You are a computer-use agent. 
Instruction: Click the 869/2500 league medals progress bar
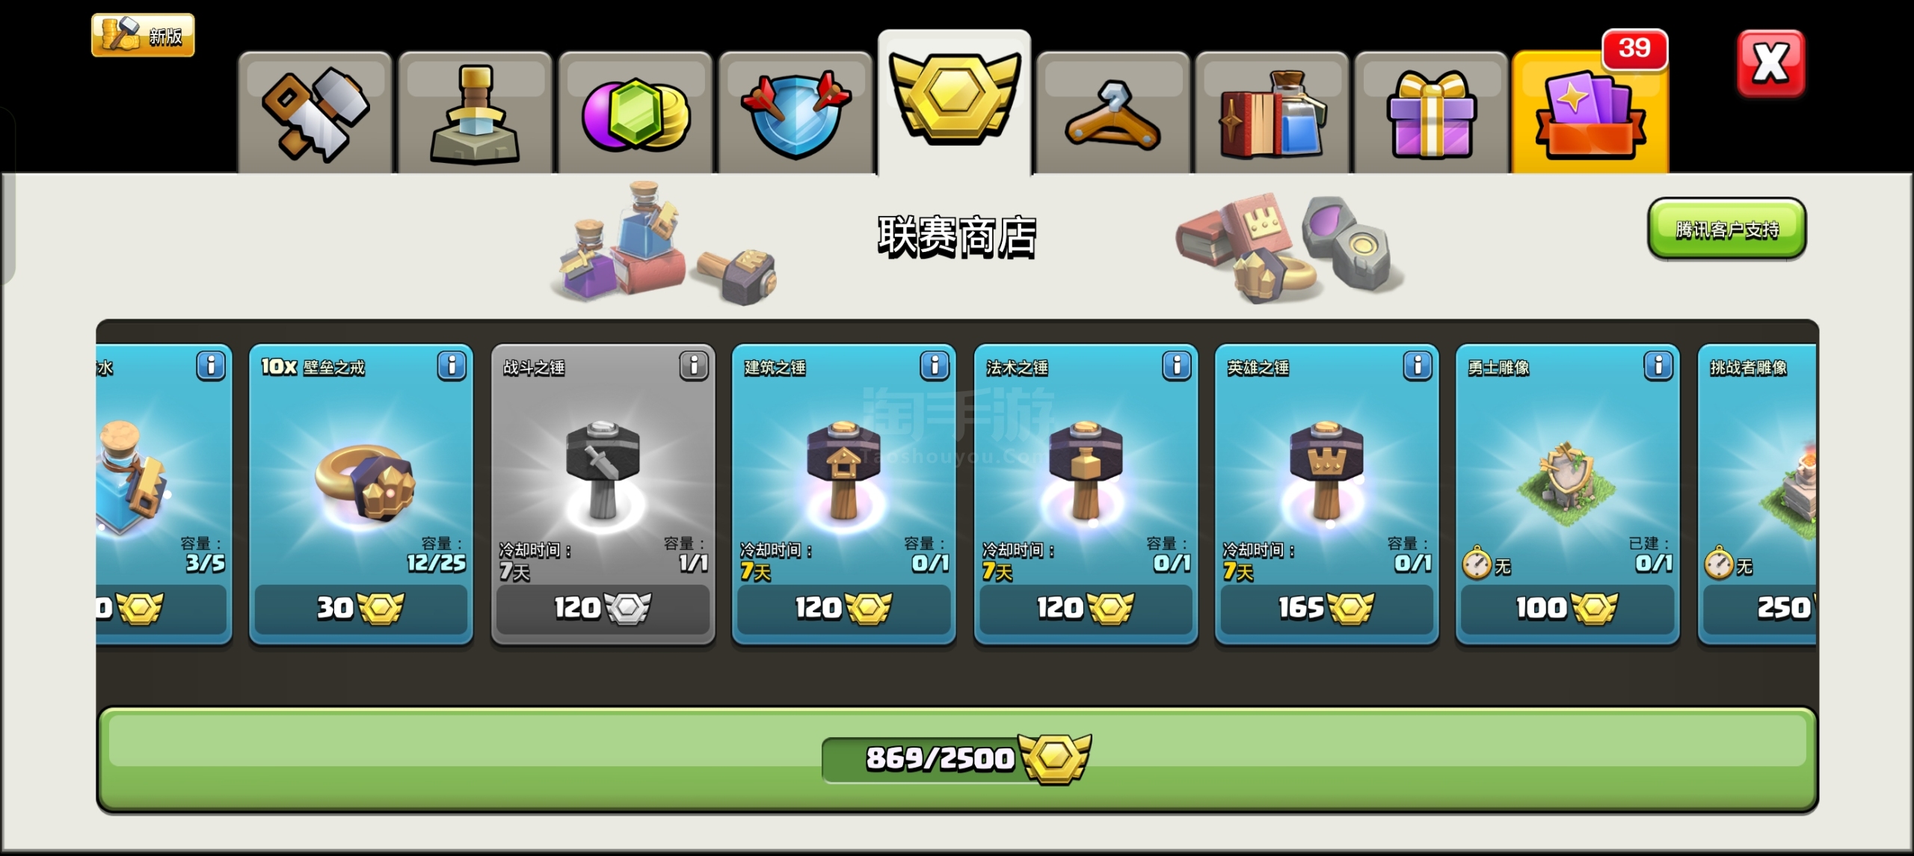(957, 760)
